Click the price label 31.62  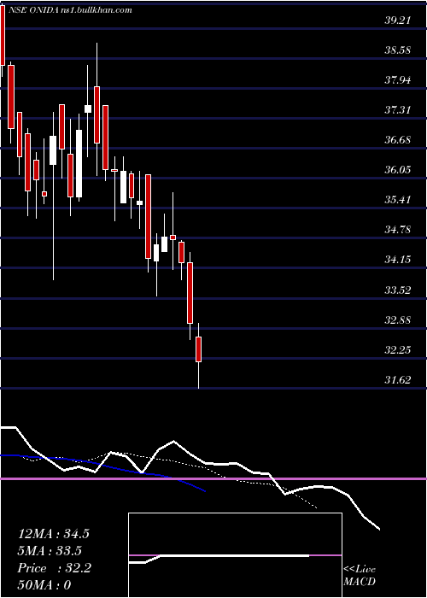pyautogui.click(x=398, y=379)
